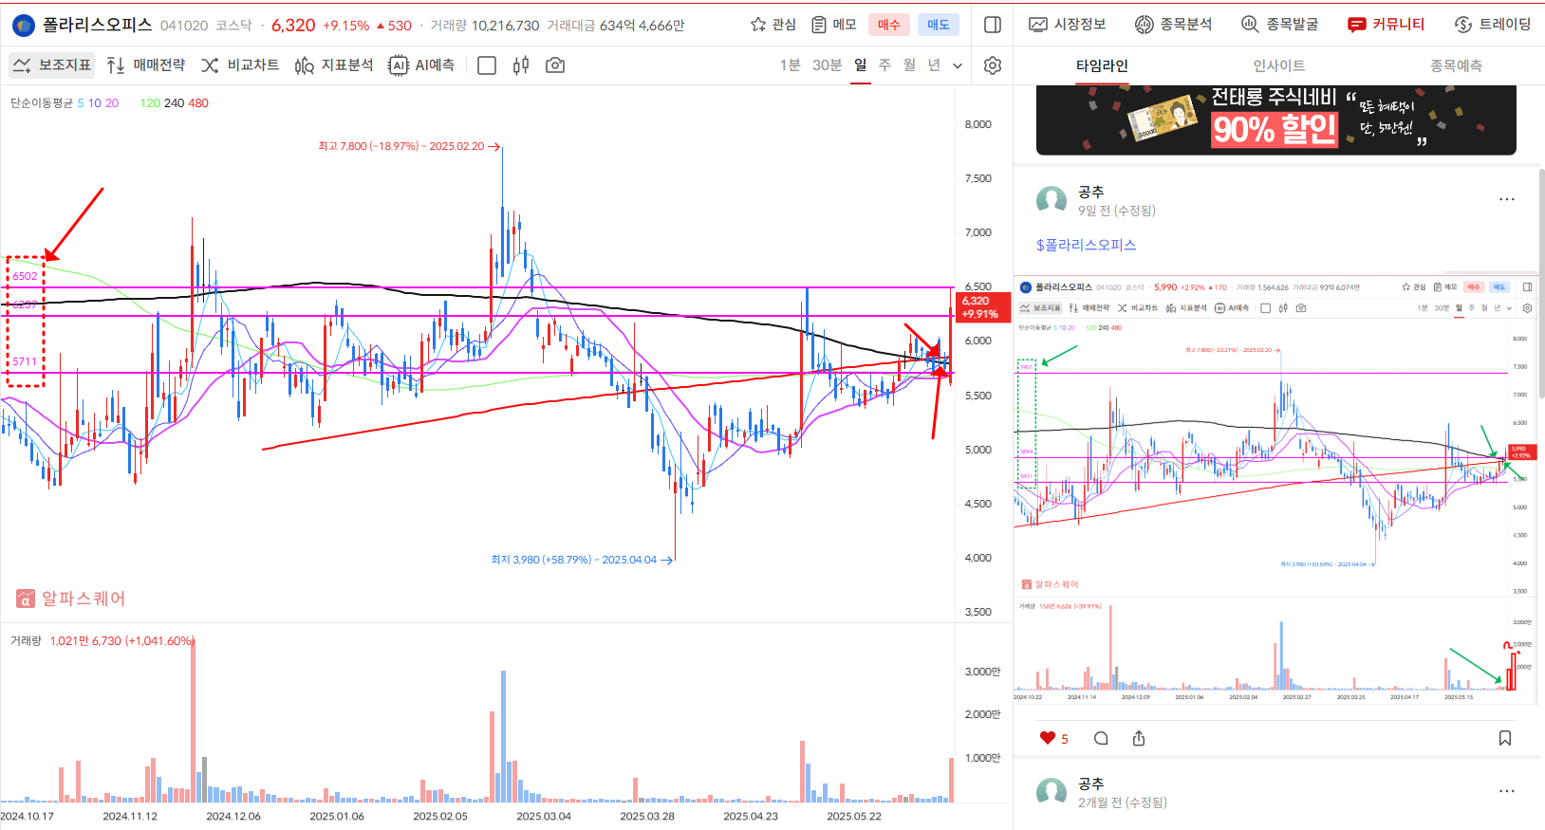Open AI예측 prediction tool
The height and width of the screenshot is (830, 1545).
coord(421,65)
